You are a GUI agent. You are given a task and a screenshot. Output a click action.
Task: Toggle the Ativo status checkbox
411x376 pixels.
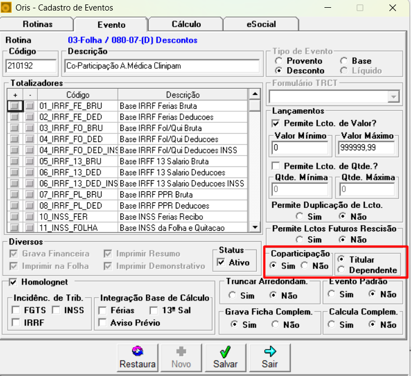[x=221, y=262]
